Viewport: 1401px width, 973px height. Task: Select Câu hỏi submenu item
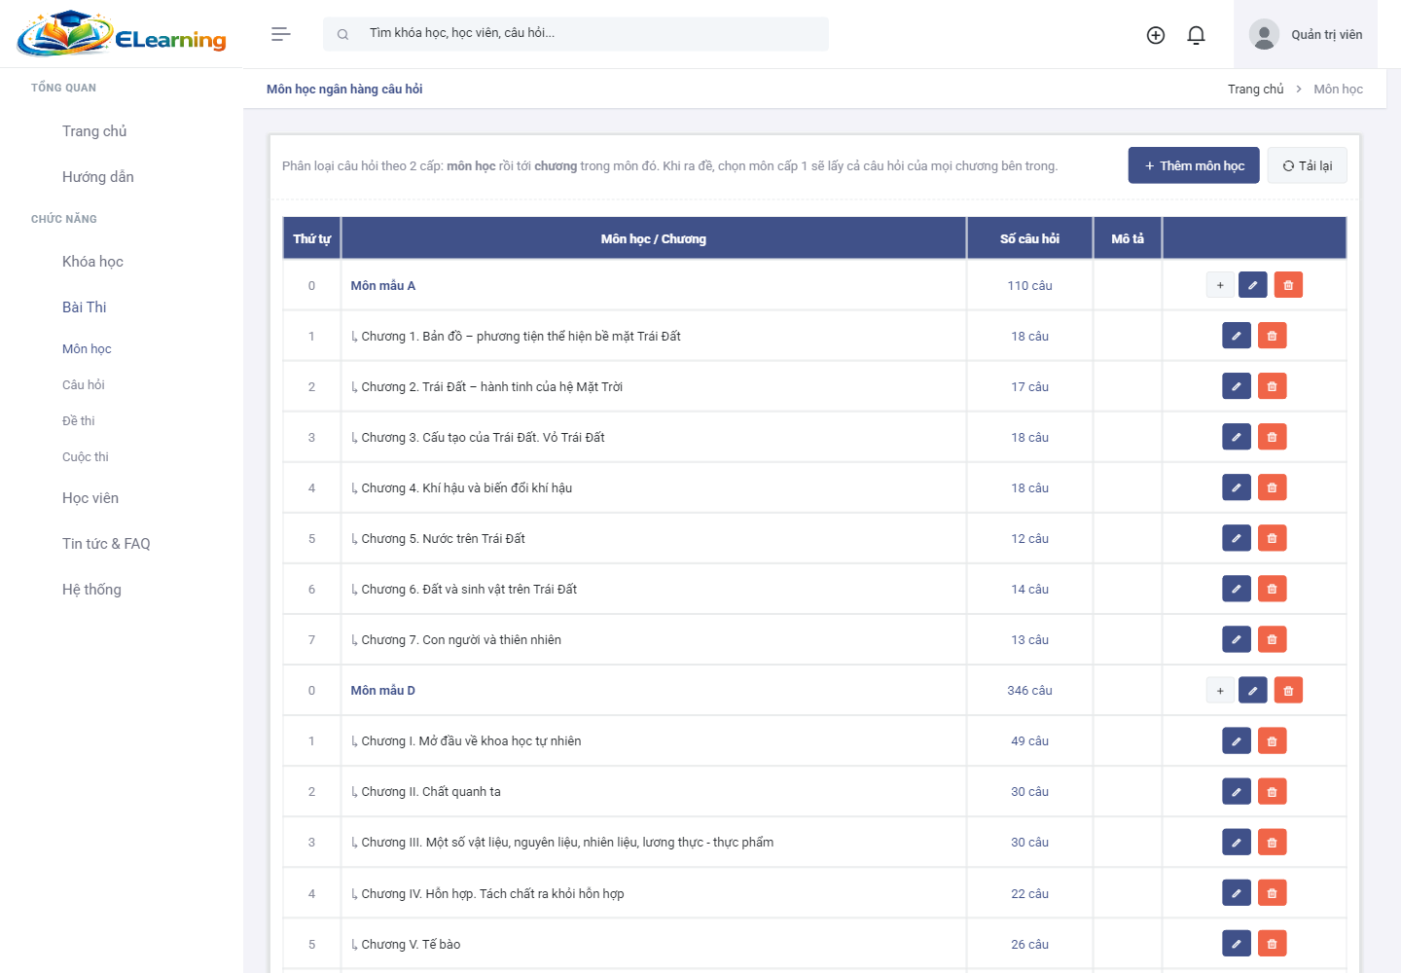coord(84,385)
